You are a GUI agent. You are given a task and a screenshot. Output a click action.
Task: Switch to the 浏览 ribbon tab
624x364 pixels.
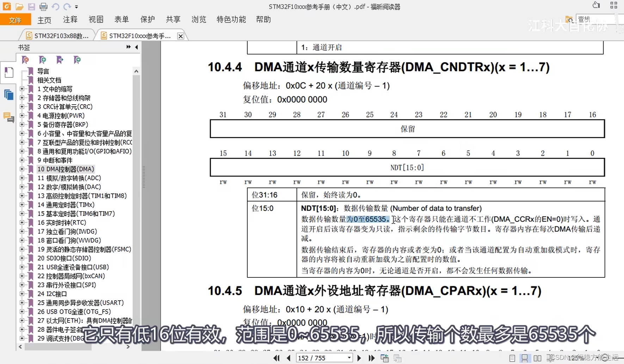pos(199,19)
